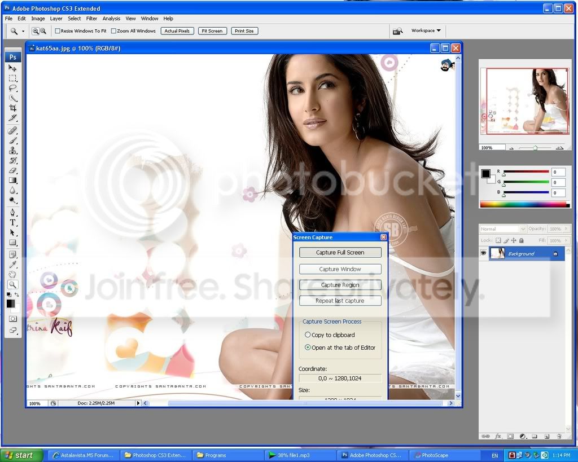Screen dimensions: 578x462
Task: Enable Zoom All Windows checkbox
Action: [x=113, y=31]
